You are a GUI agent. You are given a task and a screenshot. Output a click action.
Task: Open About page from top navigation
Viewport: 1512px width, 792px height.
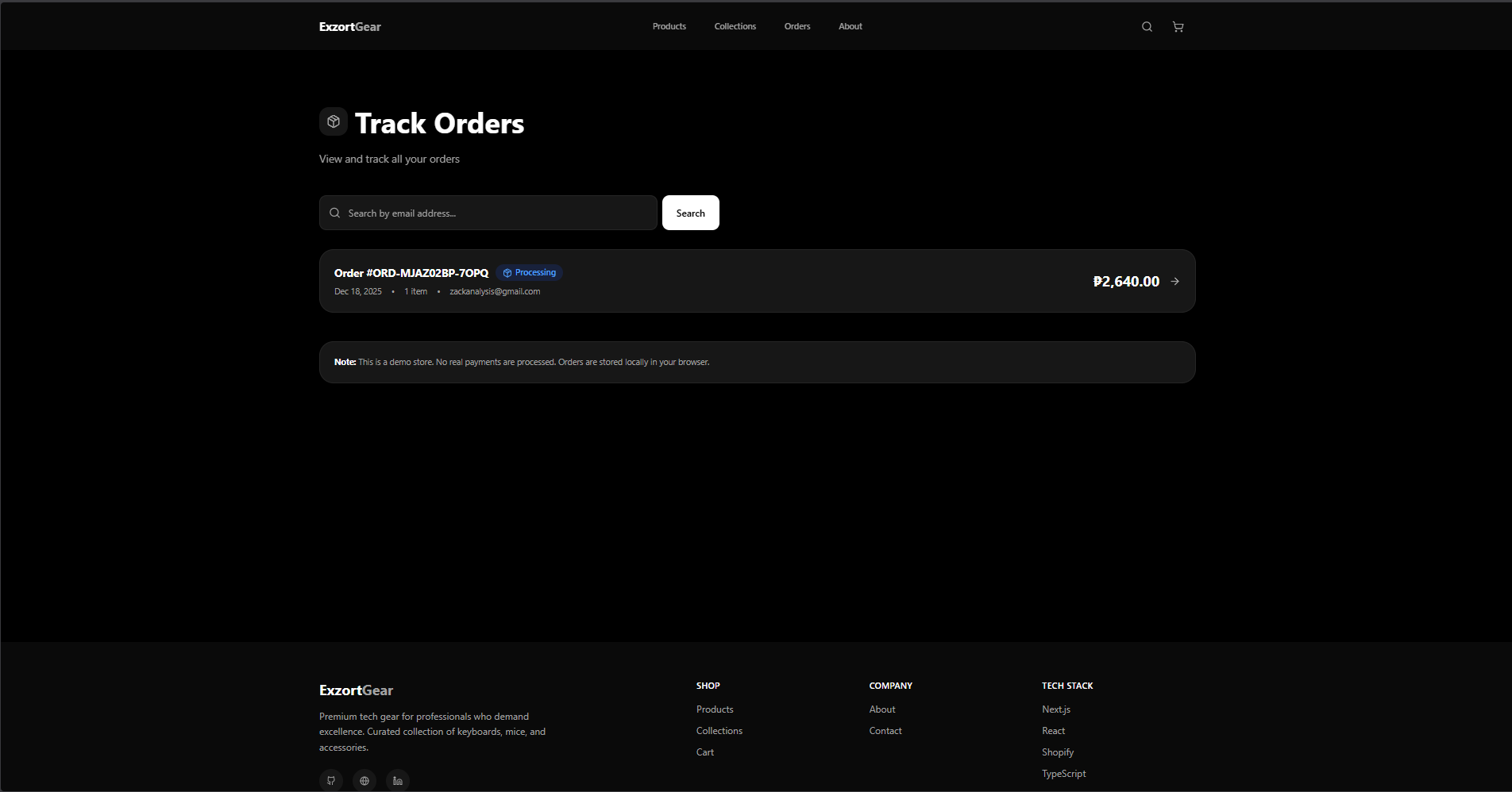[850, 27]
